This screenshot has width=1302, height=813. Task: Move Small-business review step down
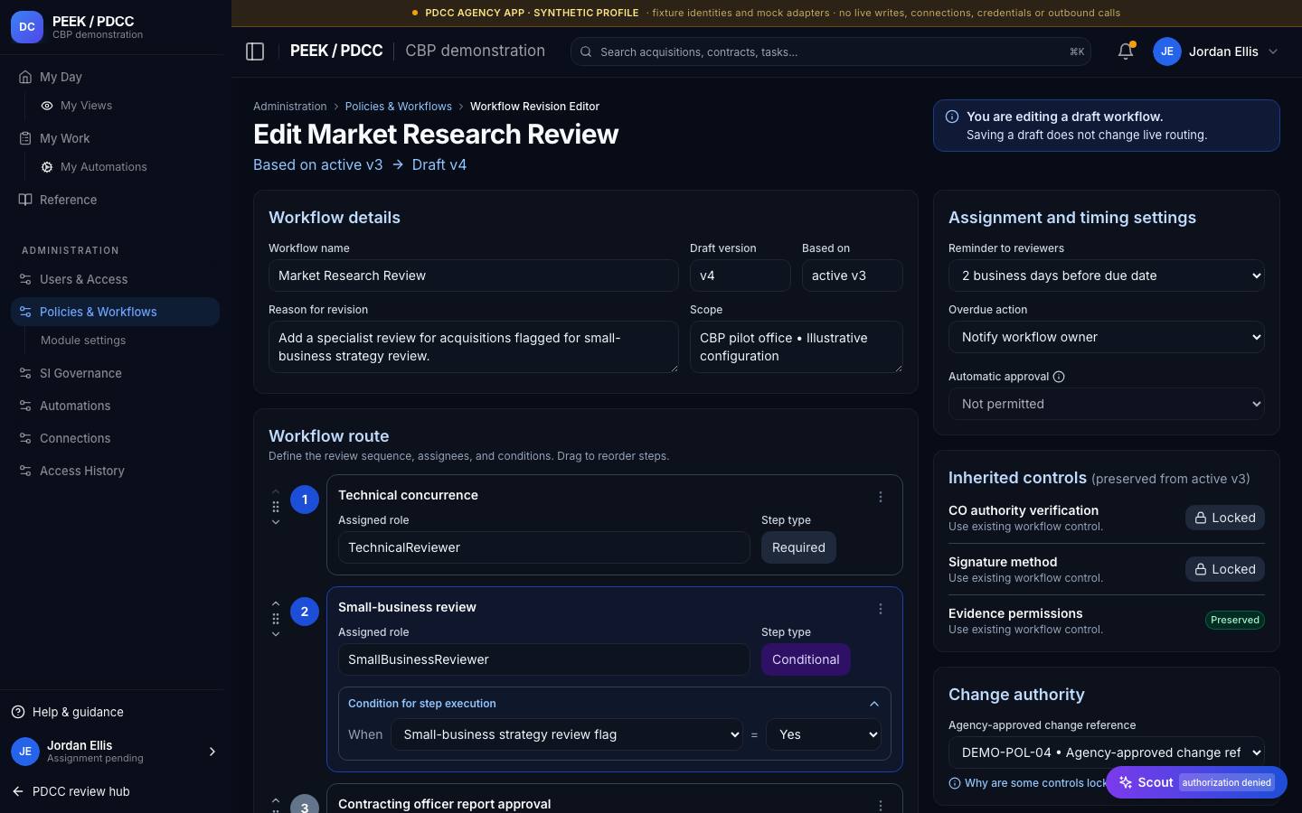[276, 634]
